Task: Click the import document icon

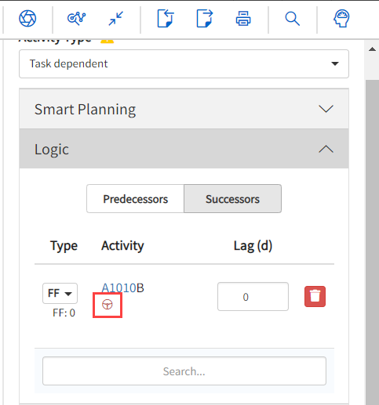Action: click(166, 18)
